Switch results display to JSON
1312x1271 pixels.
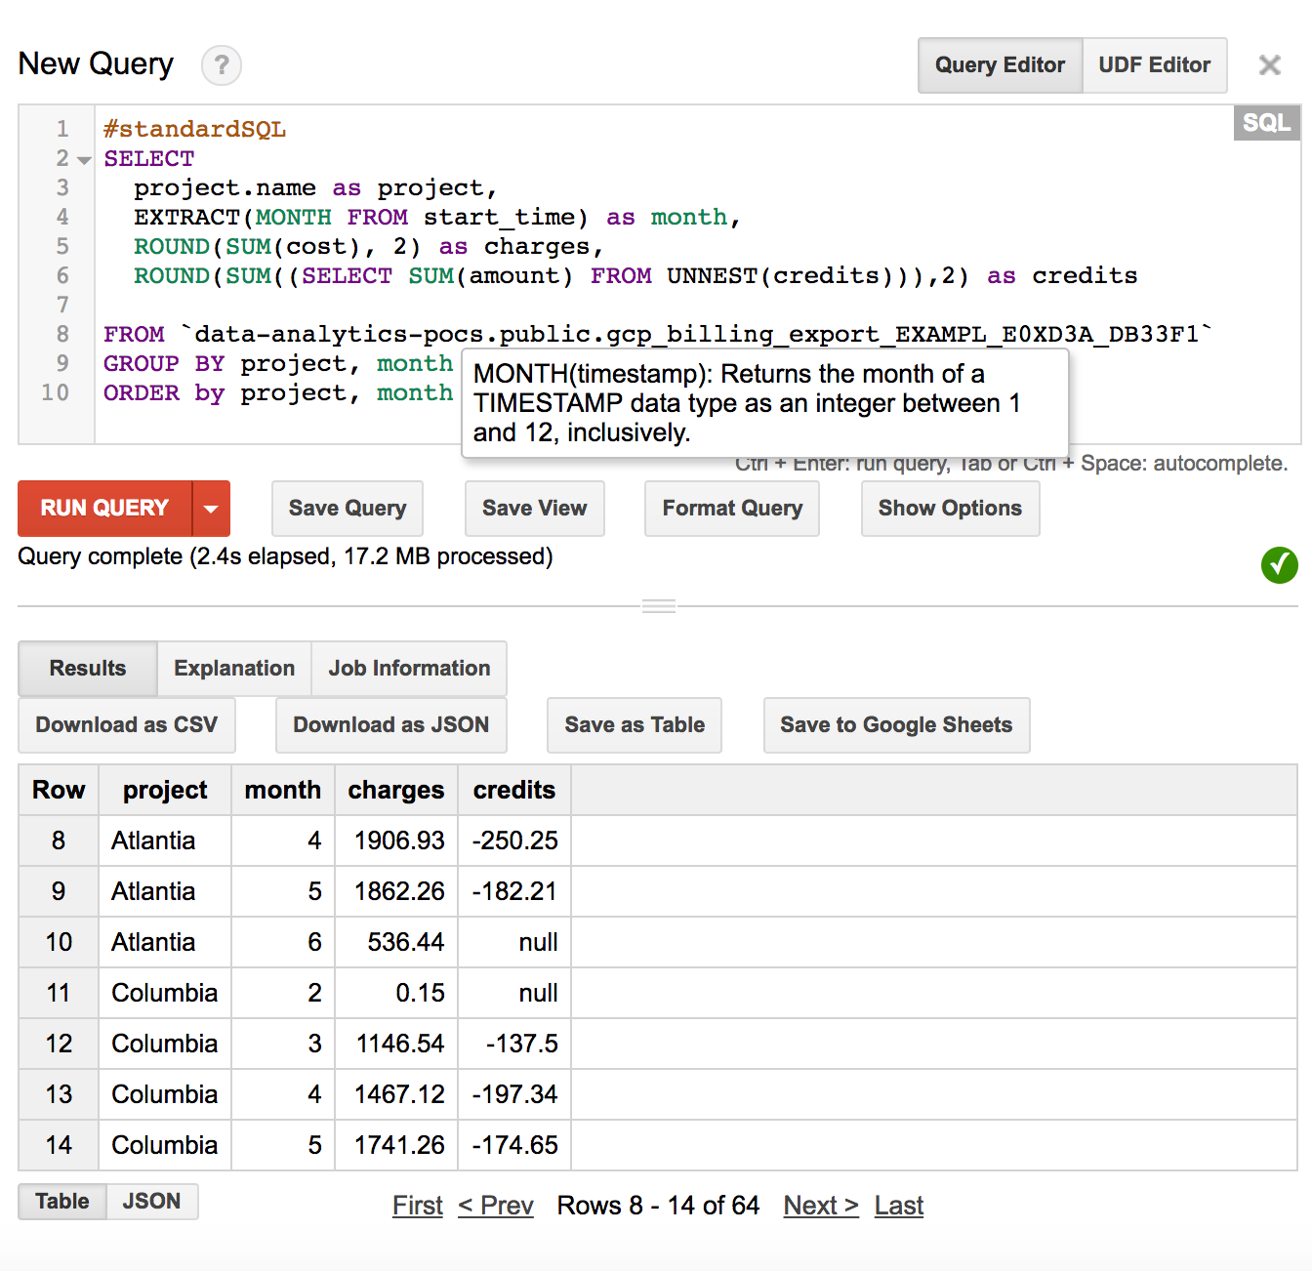click(x=152, y=1201)
